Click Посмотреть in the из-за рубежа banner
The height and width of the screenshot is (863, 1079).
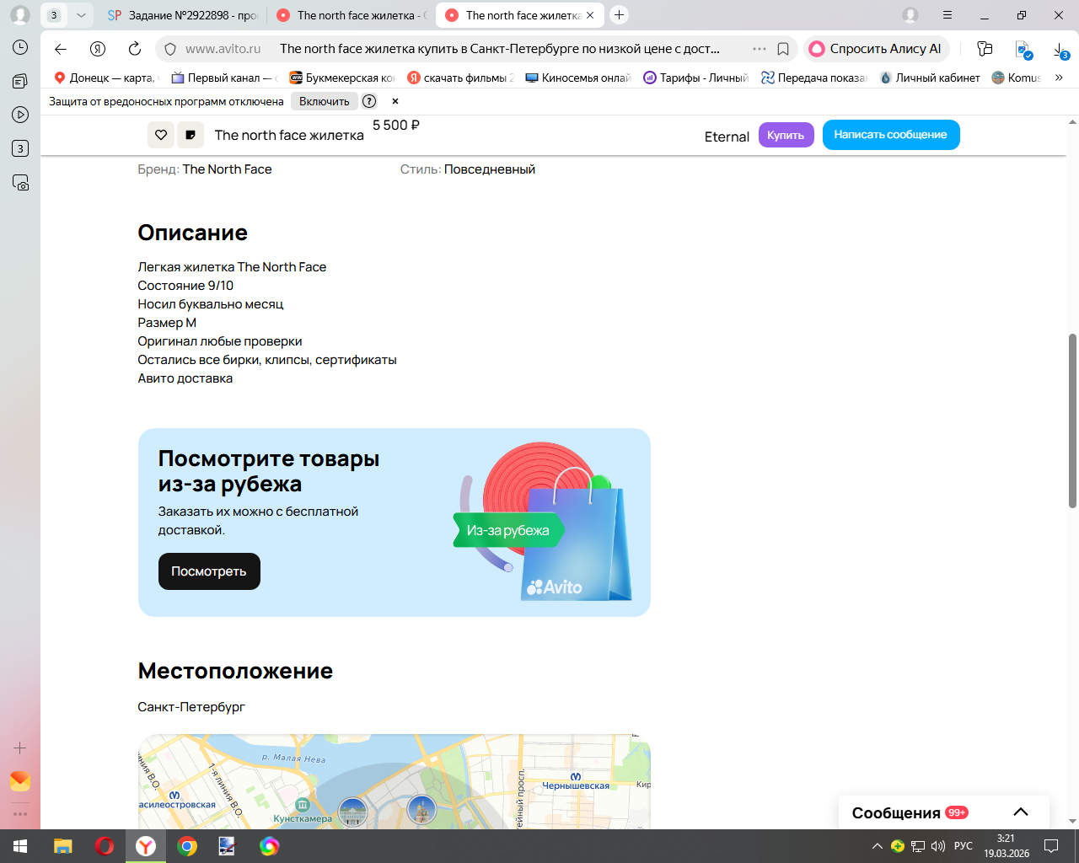[x=209, y=571]
